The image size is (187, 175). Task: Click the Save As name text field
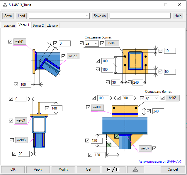click(x=140, y=16)
